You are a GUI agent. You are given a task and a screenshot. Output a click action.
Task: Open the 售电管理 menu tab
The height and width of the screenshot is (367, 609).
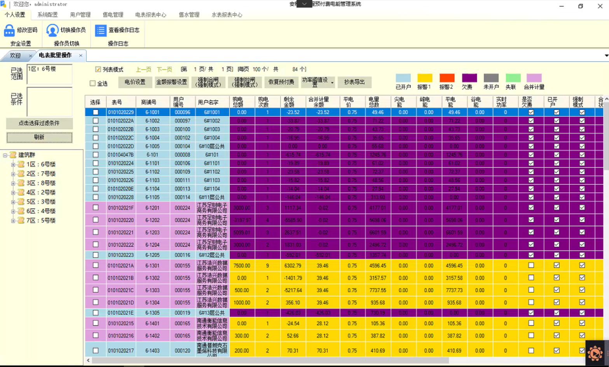(x=113, y=15)
